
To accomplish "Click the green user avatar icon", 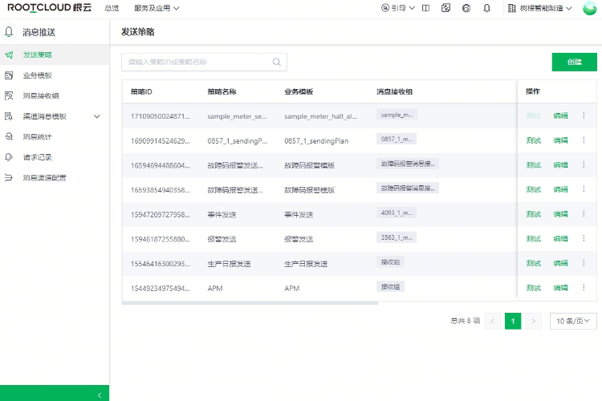I will (589, 8).
